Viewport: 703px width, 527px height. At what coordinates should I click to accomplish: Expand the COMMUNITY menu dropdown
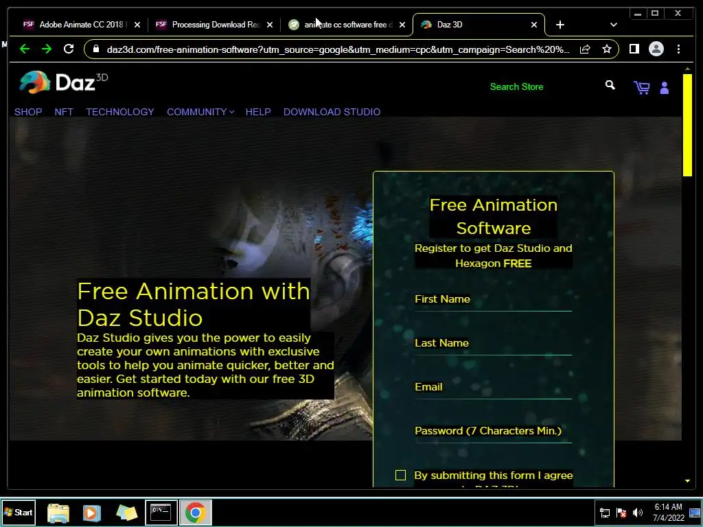click(x=200, y=112)
